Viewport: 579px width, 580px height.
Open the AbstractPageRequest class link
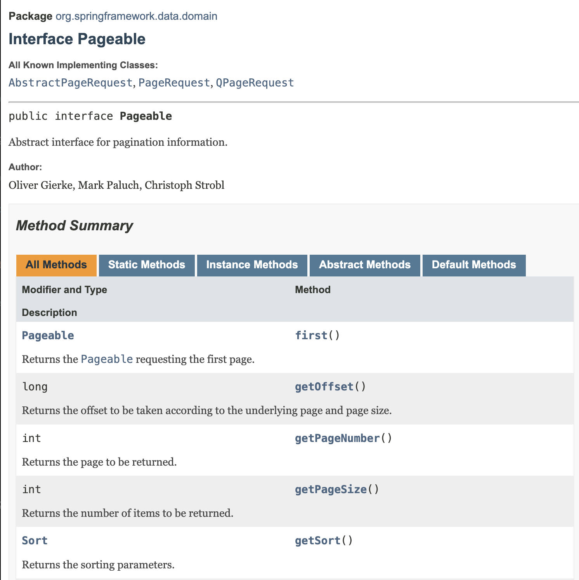(71, 83)
